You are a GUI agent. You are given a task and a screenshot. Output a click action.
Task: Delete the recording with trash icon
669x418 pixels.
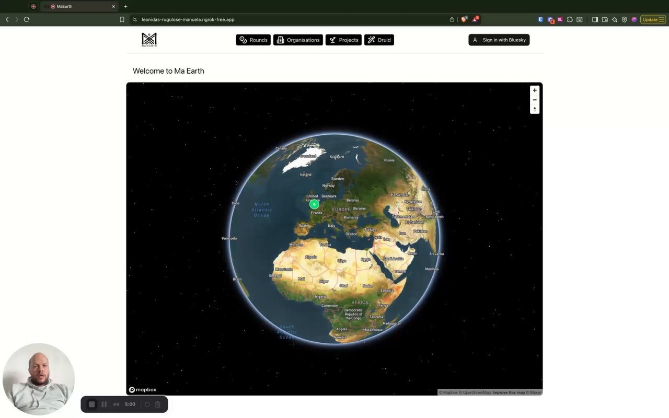[158, 404]
